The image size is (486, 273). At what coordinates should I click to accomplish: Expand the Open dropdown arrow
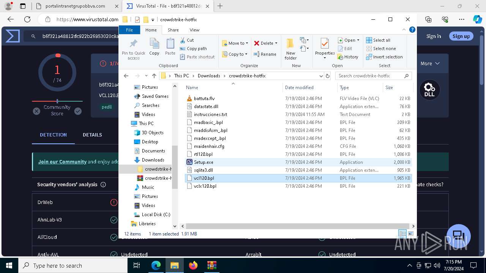(358, 40)
